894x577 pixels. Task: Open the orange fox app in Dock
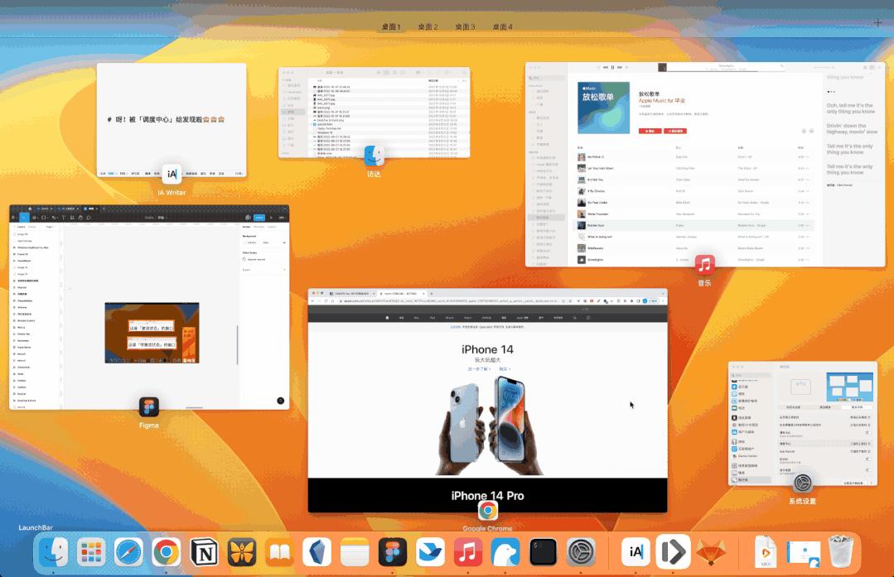(x=710, y=552)
